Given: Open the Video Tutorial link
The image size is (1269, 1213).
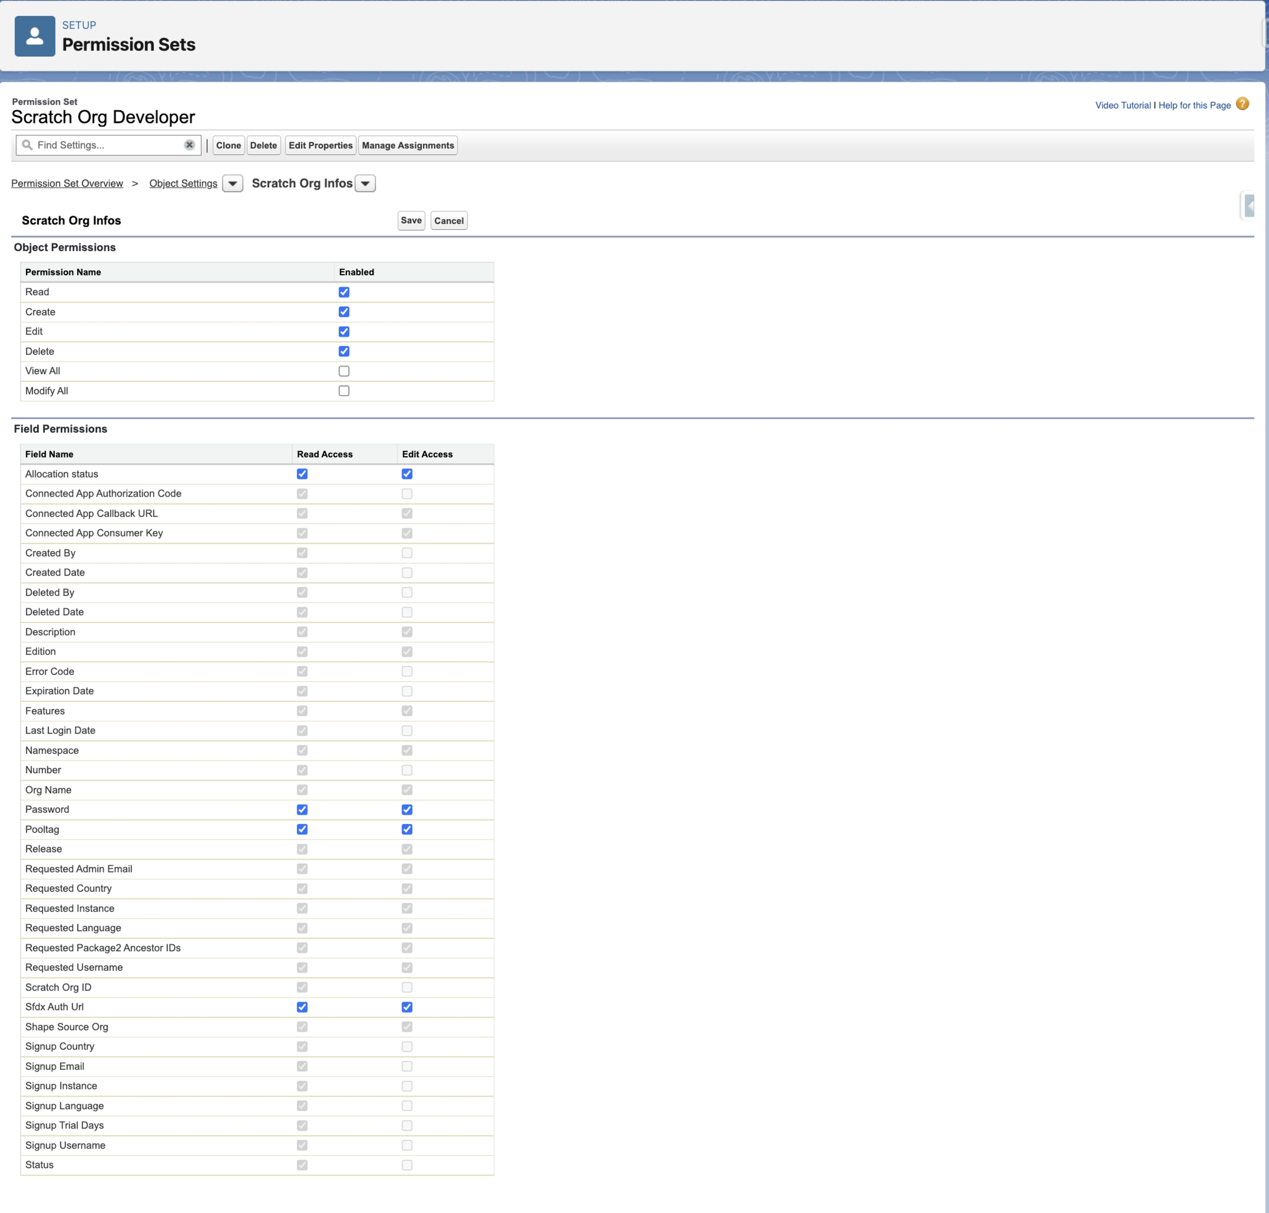Looking at the screenshot, I should [1122, 105].
